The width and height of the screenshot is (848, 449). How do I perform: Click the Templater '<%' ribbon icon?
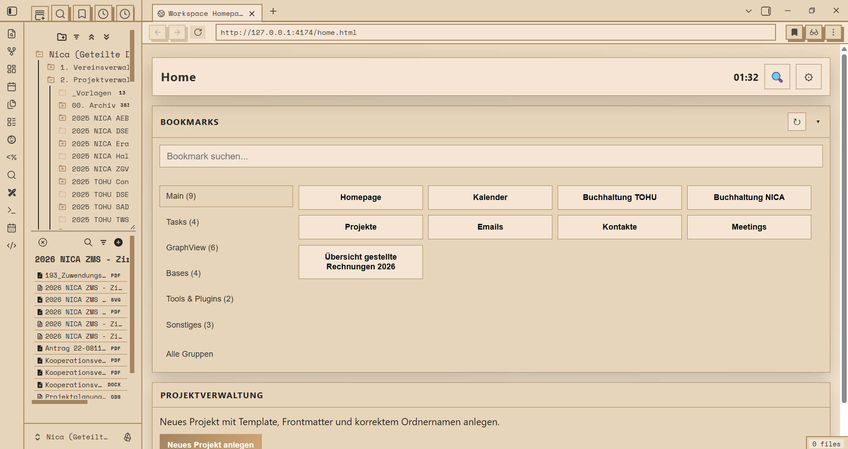coord(12,157)
